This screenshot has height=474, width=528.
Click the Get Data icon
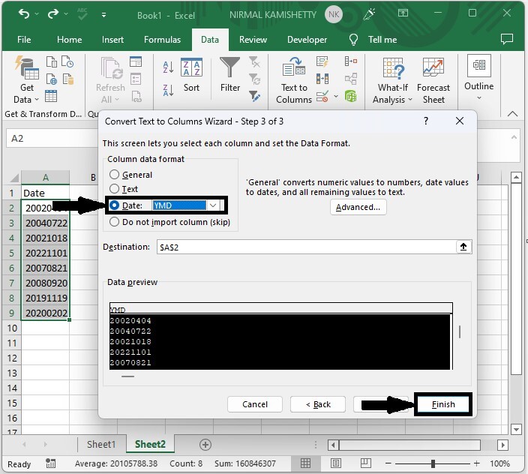[x=27, y=67]
